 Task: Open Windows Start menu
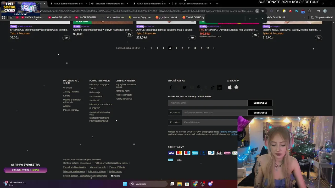click(x=125, y=184)
